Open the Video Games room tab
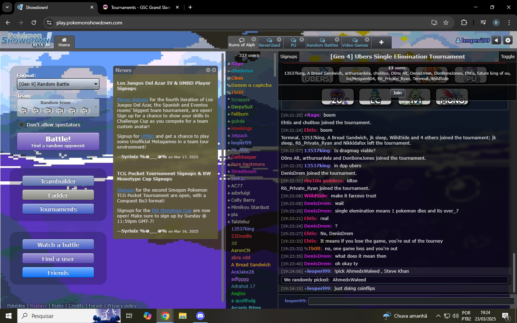517x323 pixels. [x=355, y=42]
